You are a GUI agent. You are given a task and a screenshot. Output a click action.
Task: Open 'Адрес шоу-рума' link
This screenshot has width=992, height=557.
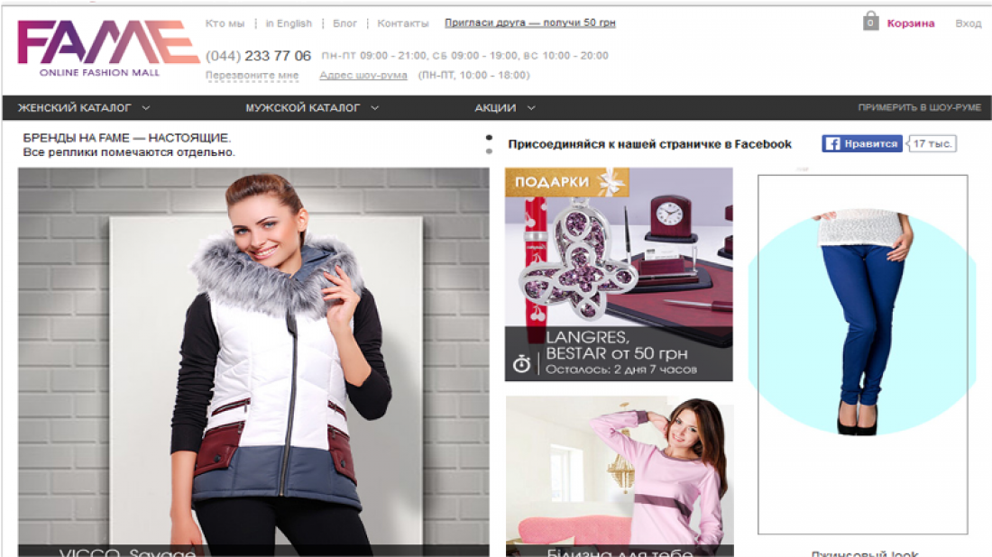pyautogui.click(x=363, y=76)
